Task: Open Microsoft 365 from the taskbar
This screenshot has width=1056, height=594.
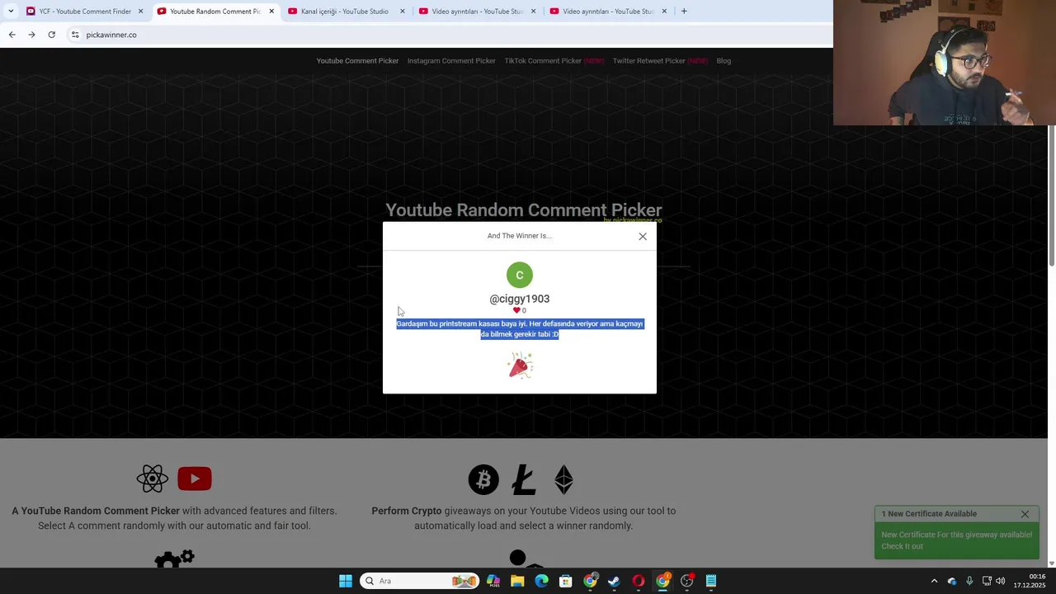Action: click(493, 581)
